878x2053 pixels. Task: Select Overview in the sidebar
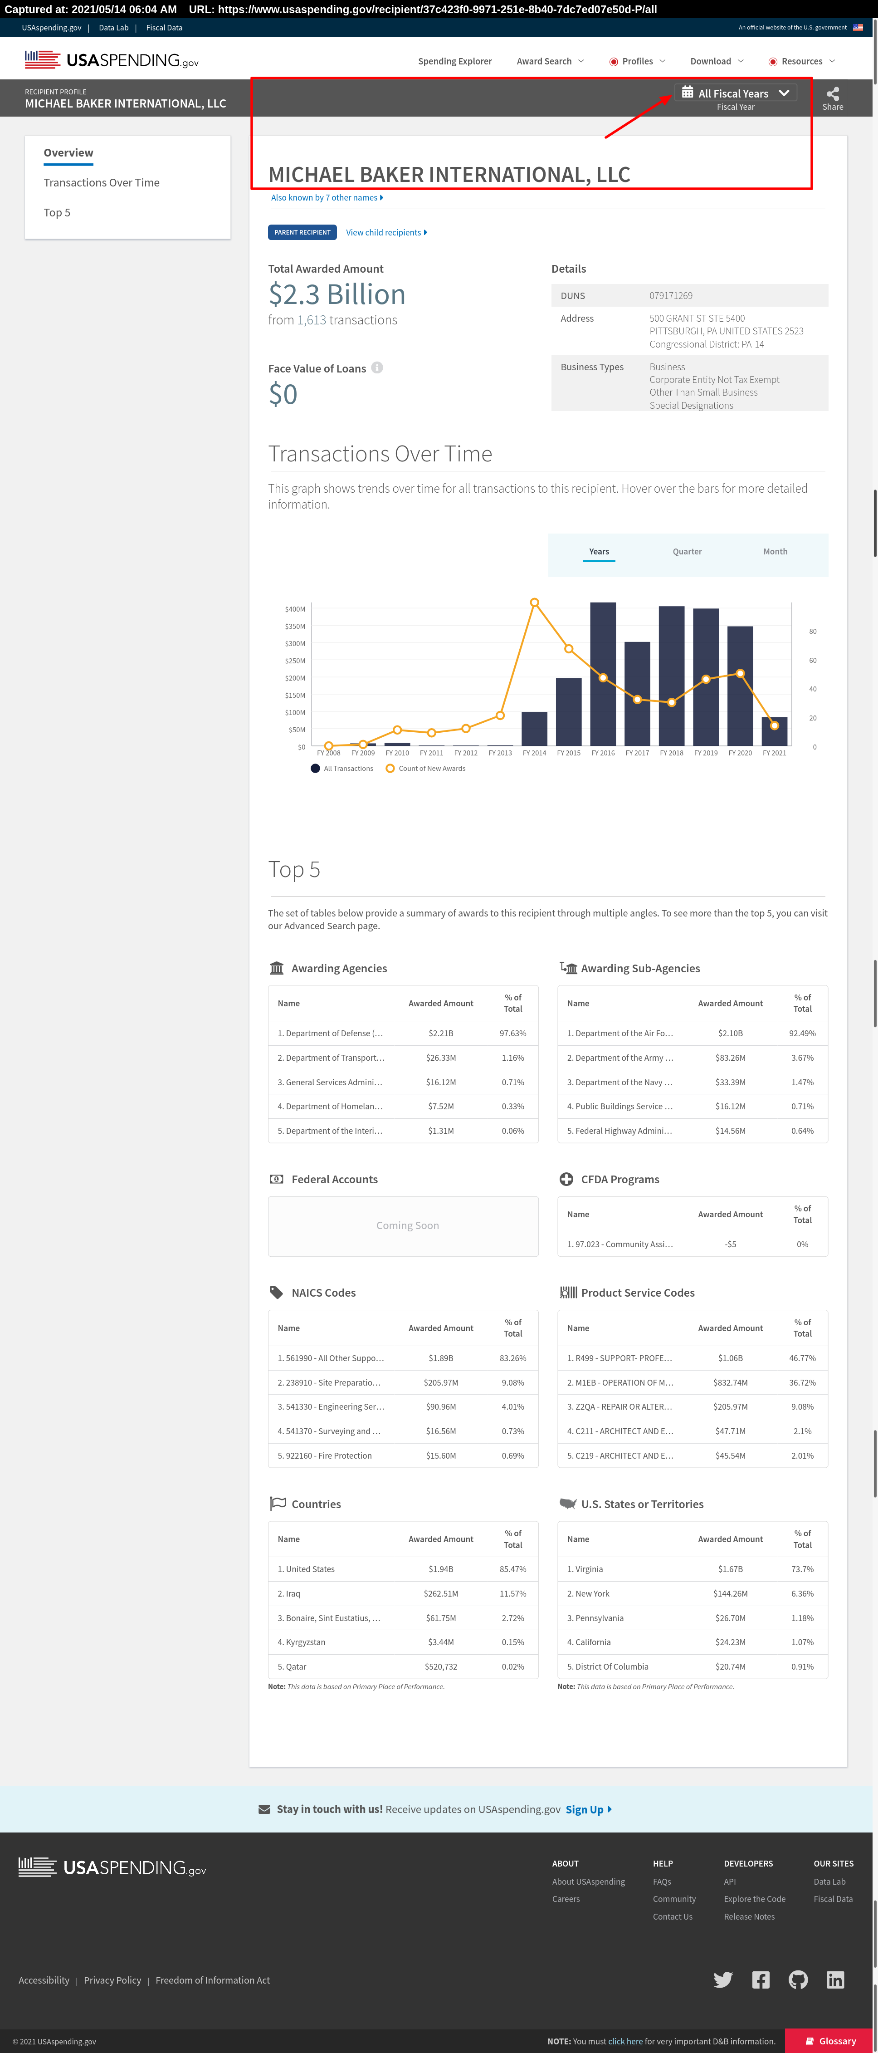68,152
